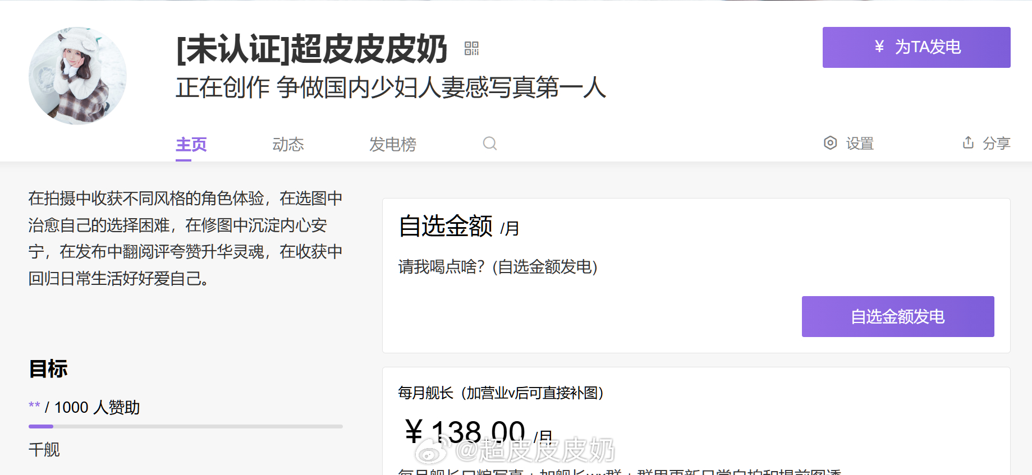
Task: Select the 分享 link text
Action: 996,144
